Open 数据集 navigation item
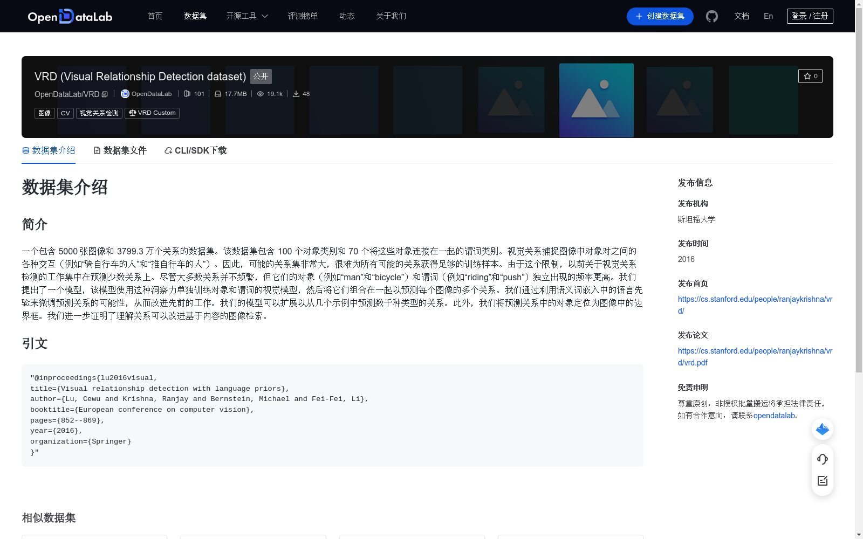The width and height of the screenshot is (863, 539). (195, 16)
